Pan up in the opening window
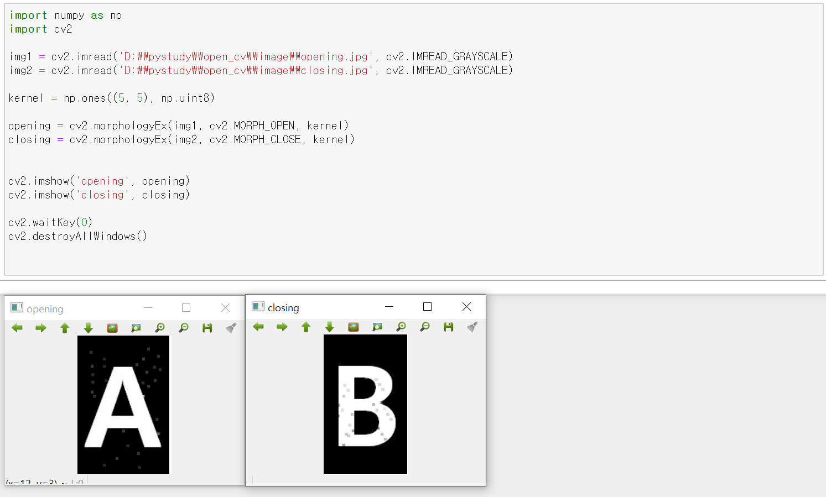Image resolution: width=826 pixels, height=497 pixels. coord(65,328)
